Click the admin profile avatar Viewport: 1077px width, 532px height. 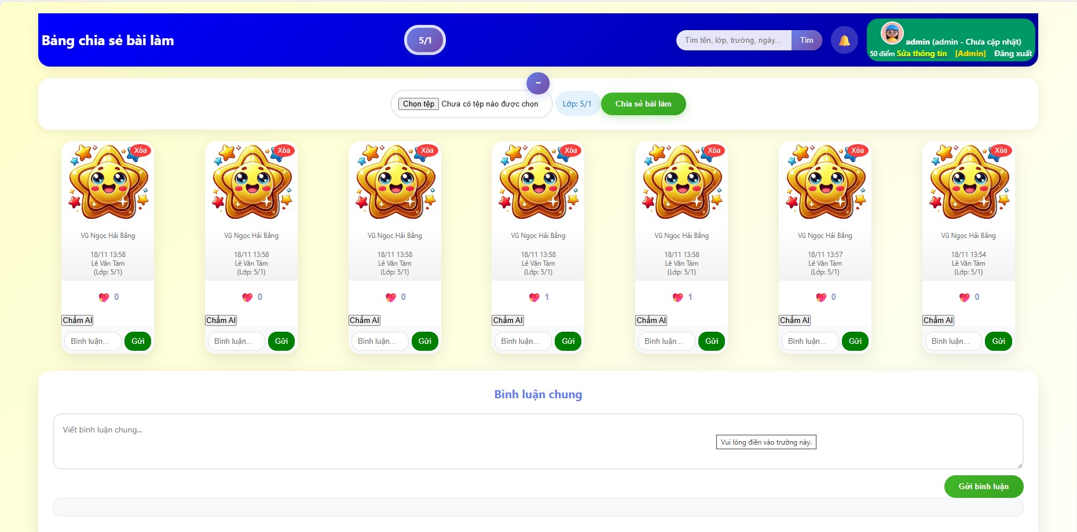[892, 33]
